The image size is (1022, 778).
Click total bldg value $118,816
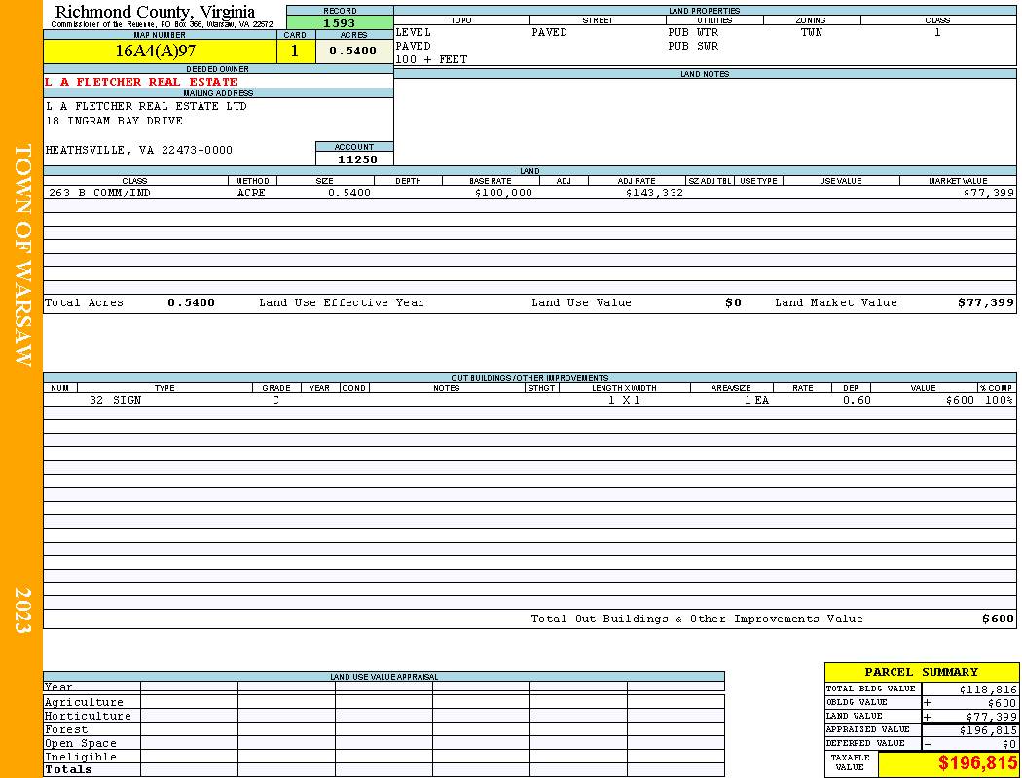pyautogui.click(x=988, y=690)
